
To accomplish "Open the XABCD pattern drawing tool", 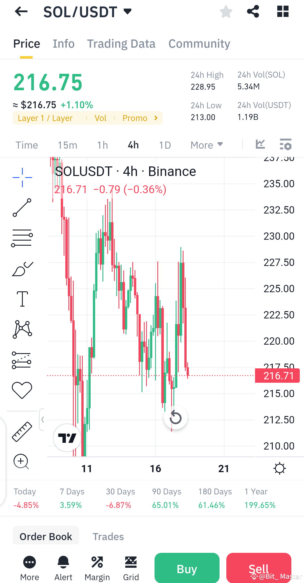I will [x=22, y=329].
